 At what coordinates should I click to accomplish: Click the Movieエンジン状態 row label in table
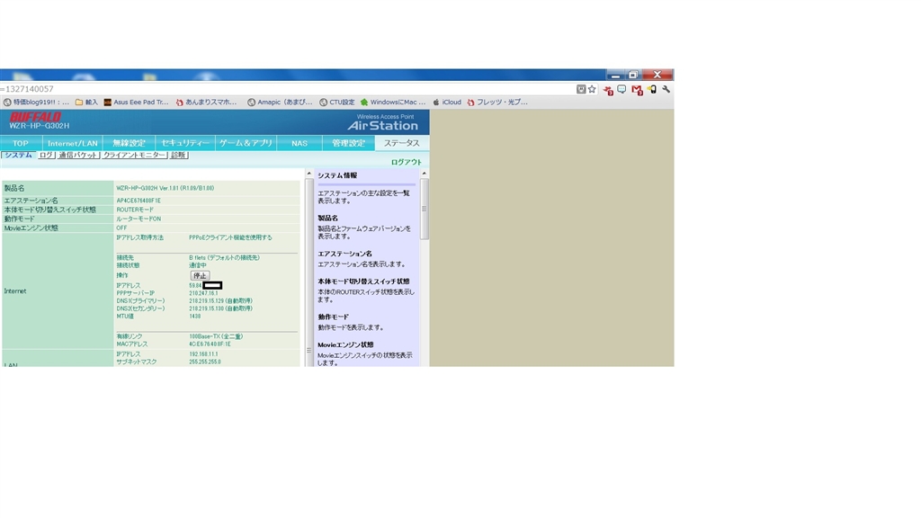[31, 228]
